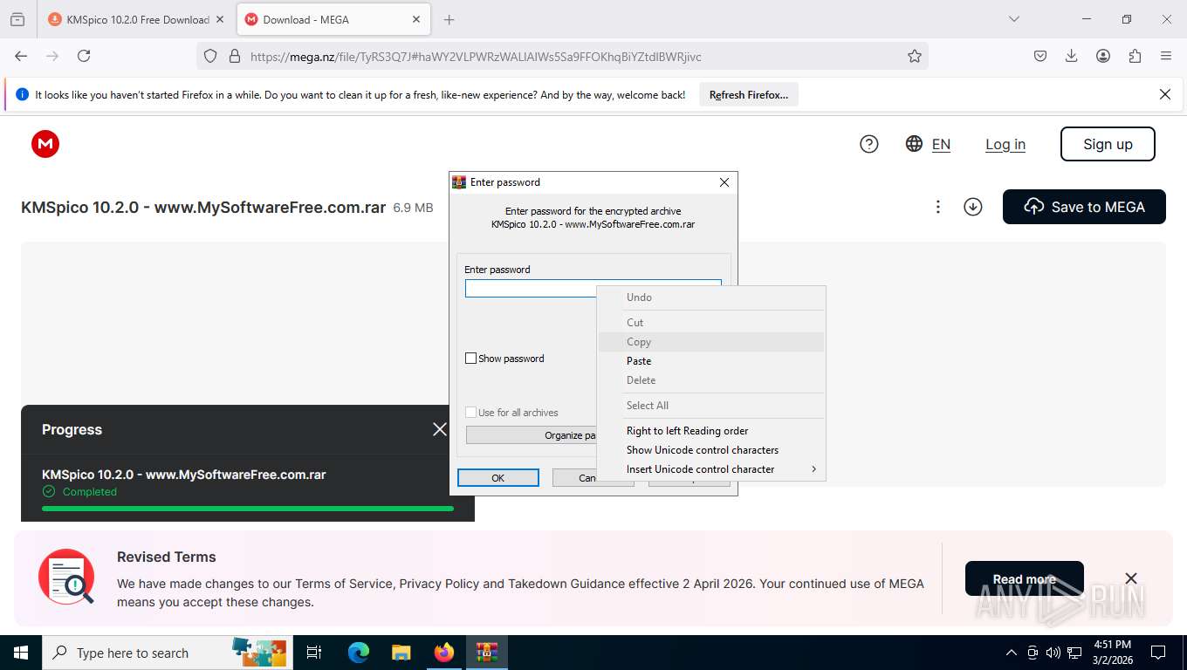
Task: Open a new browser tab
Action: pos(449,19)
